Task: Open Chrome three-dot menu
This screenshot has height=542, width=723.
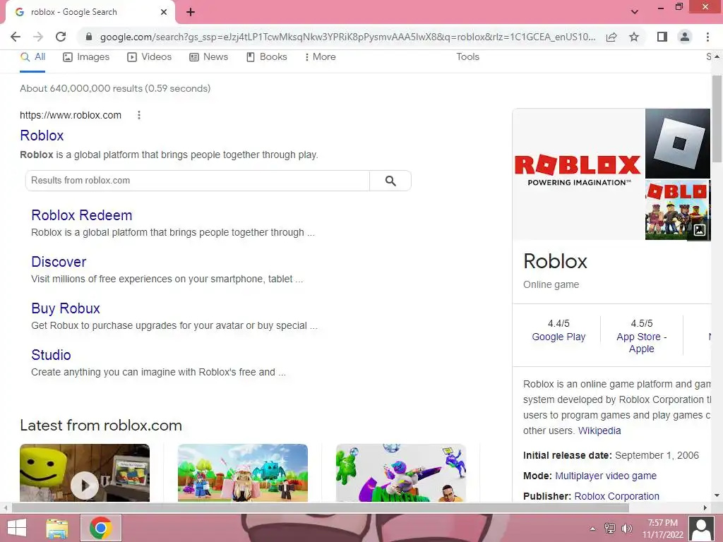Action: [707, 37]
